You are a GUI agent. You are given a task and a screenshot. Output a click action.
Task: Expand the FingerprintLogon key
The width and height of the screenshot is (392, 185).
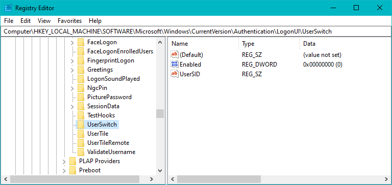[72, 61]
